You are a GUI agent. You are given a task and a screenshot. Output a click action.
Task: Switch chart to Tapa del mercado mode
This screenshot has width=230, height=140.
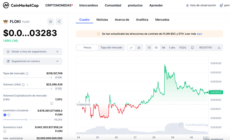point(111,48)
